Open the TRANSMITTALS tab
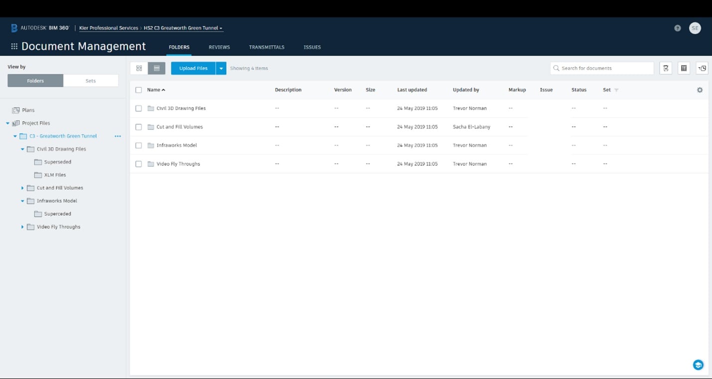The width and height of the screenshot is (712, 379). coord(267,47)
